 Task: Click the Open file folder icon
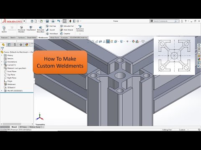tap(41, 21)
